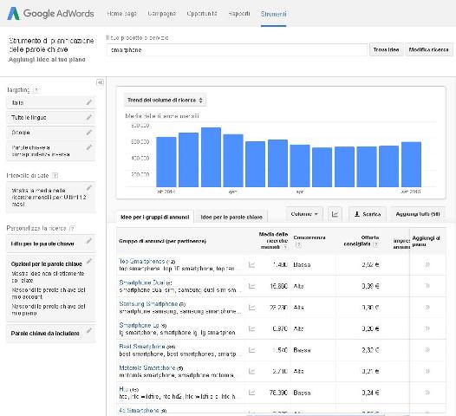Show trend chart for Samsung Smartphone row
Image resolution: width=456 pixels, height=416 pixels.
(252, 308)
